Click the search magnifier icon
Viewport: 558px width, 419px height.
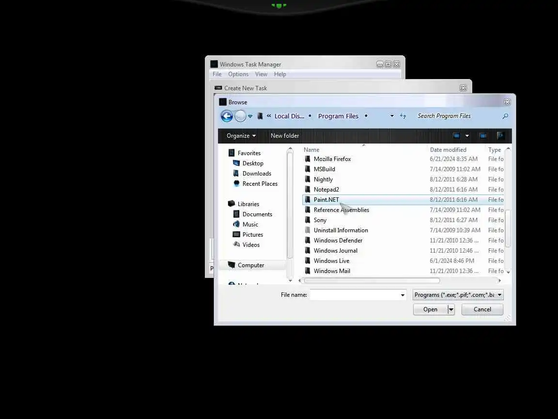[505, 116]
